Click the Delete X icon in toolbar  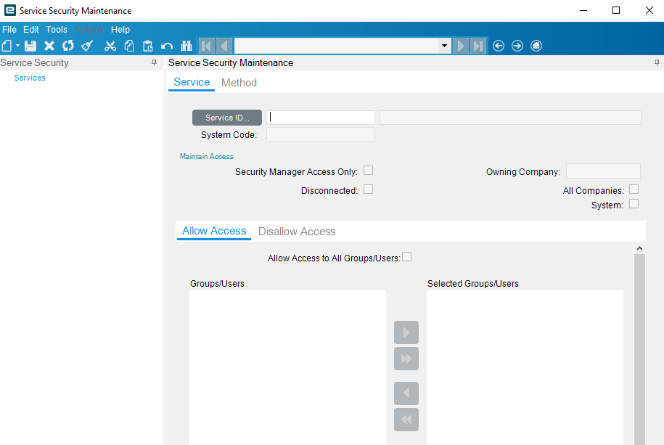pos(49,46)
